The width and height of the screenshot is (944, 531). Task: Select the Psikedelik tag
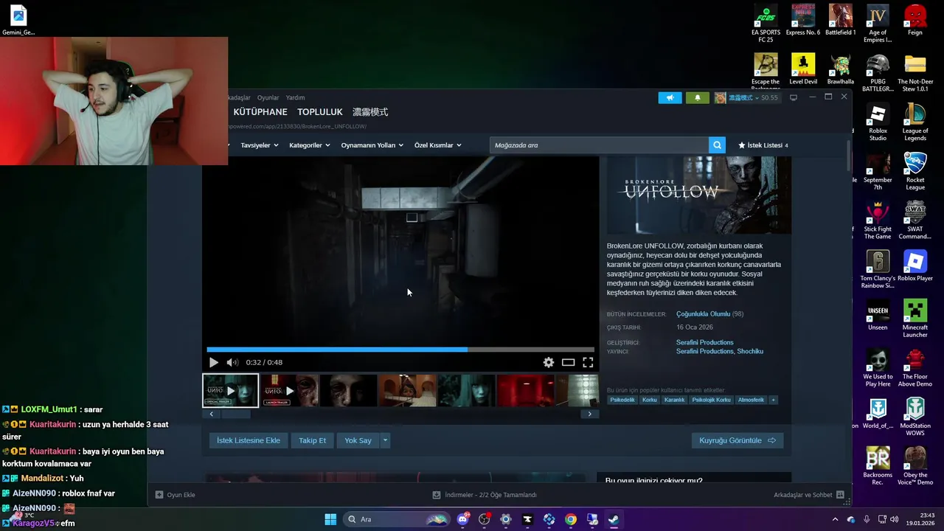622,400
